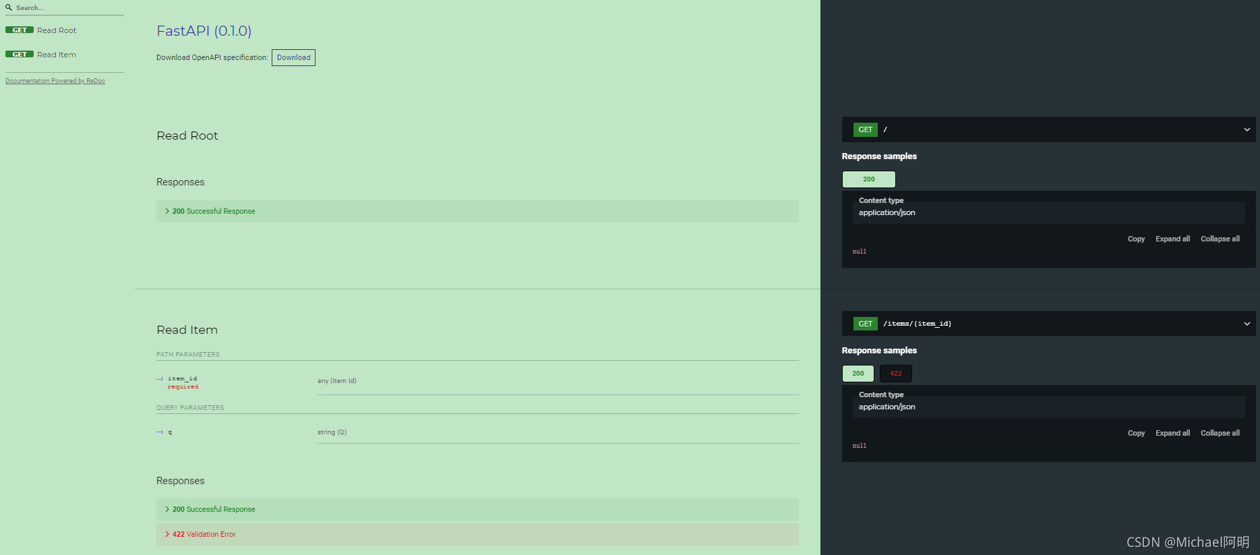The height and width of the screenshot is (555, 1260).
Task: Collapse all in Read Root response sample
Action: pyautogui.click(x=1220, y=239)
